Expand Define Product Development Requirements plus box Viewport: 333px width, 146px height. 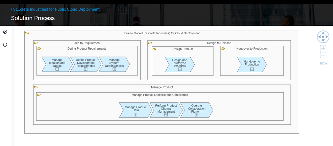point(86,69)
